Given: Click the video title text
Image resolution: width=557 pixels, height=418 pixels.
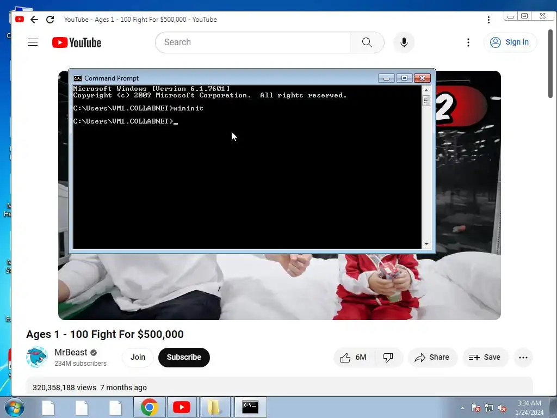Looking at the screenshot, I should [x=105, y=334].
